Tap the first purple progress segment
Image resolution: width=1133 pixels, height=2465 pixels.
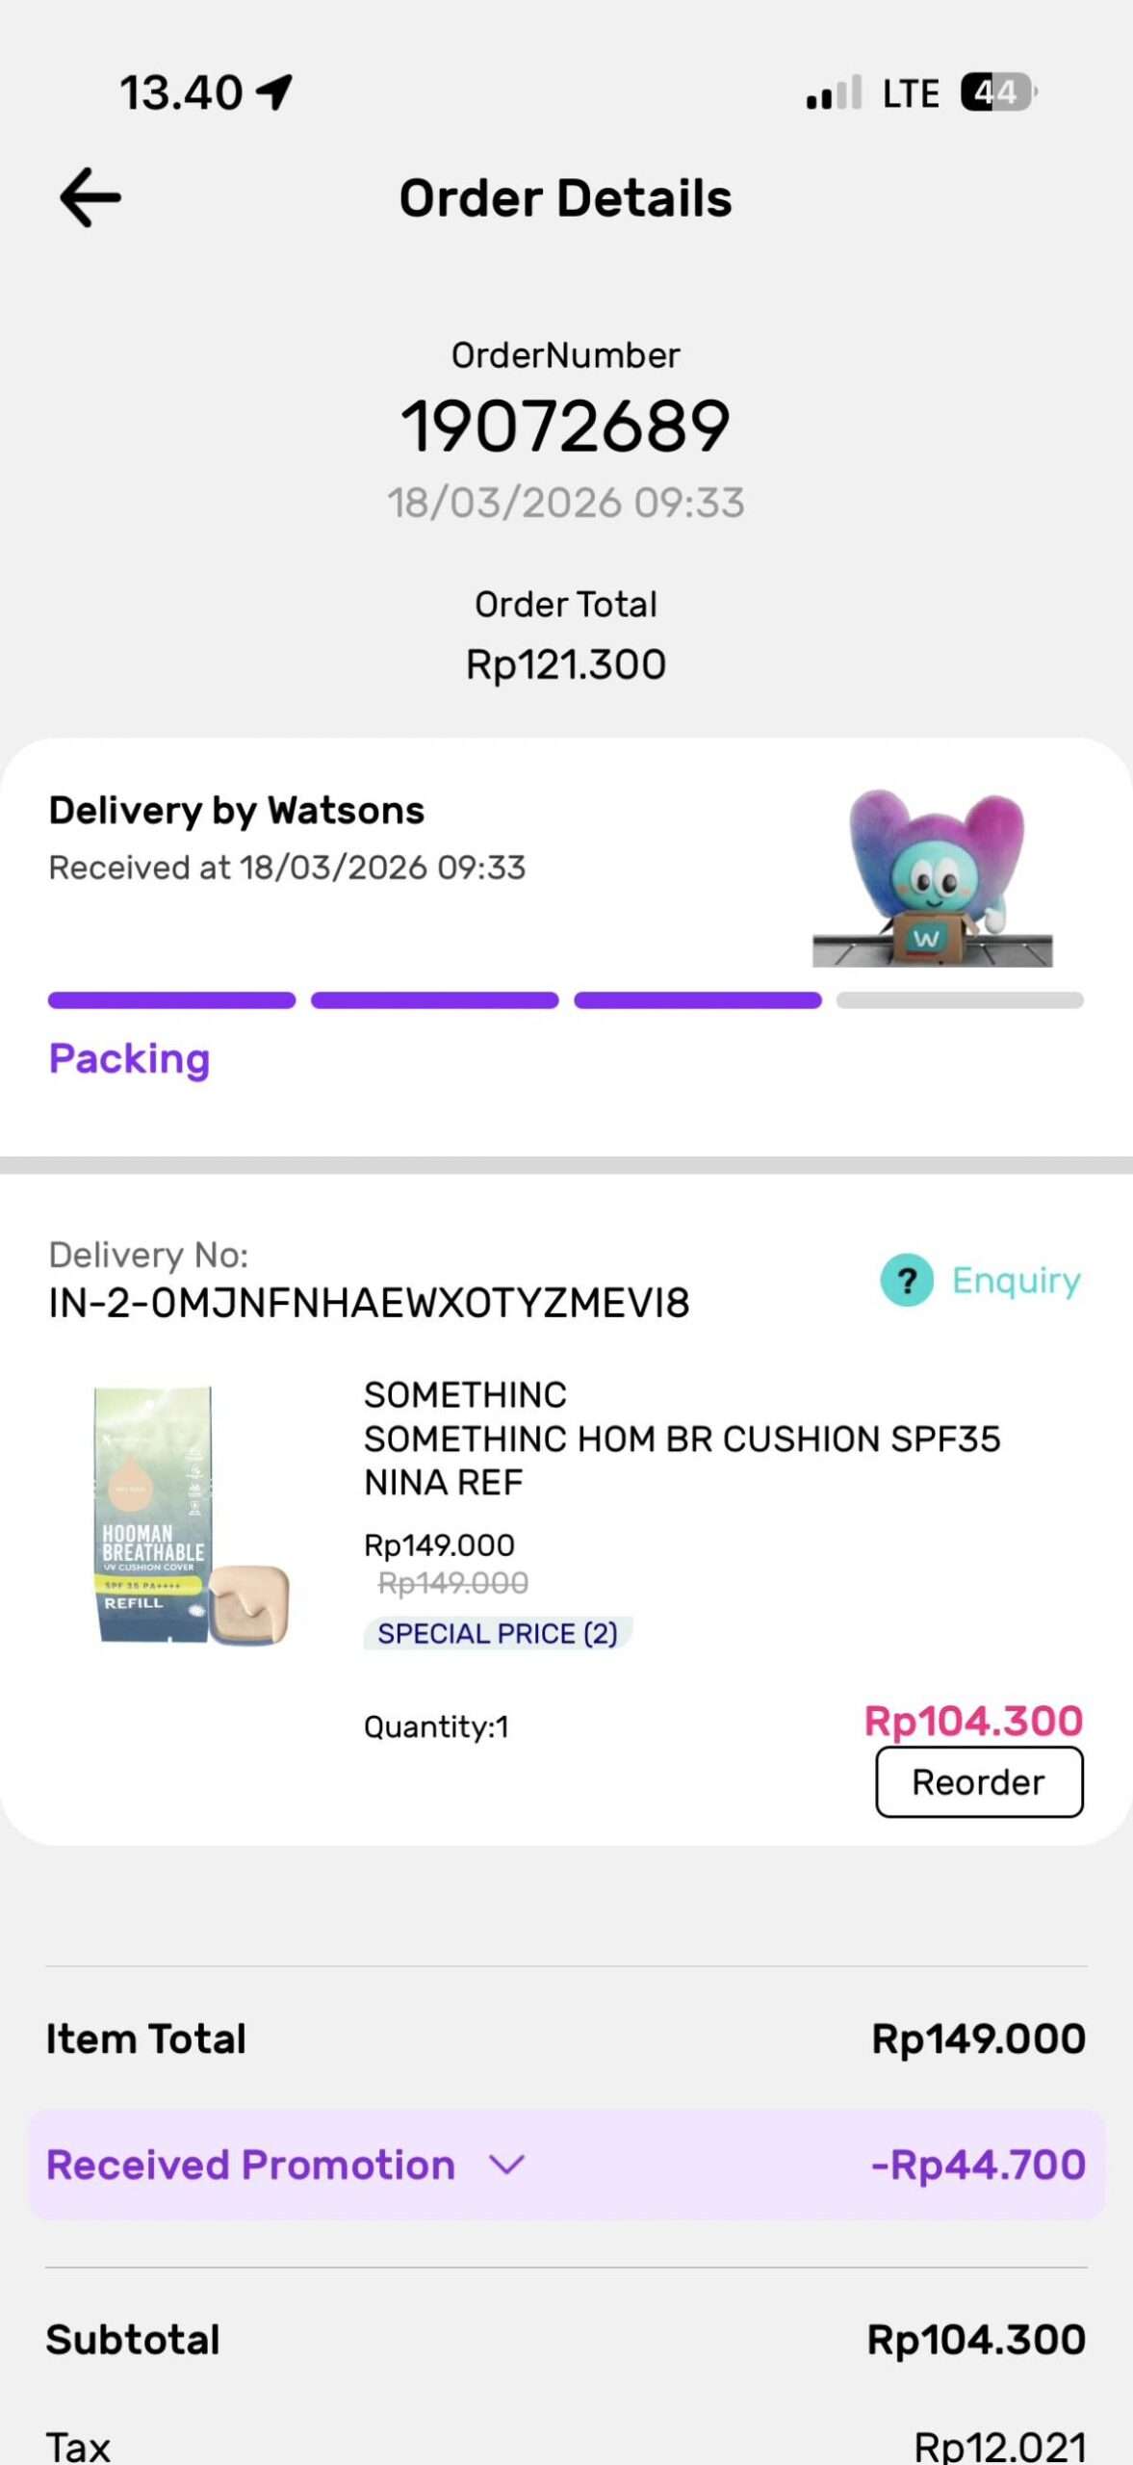pos(171,1000)
